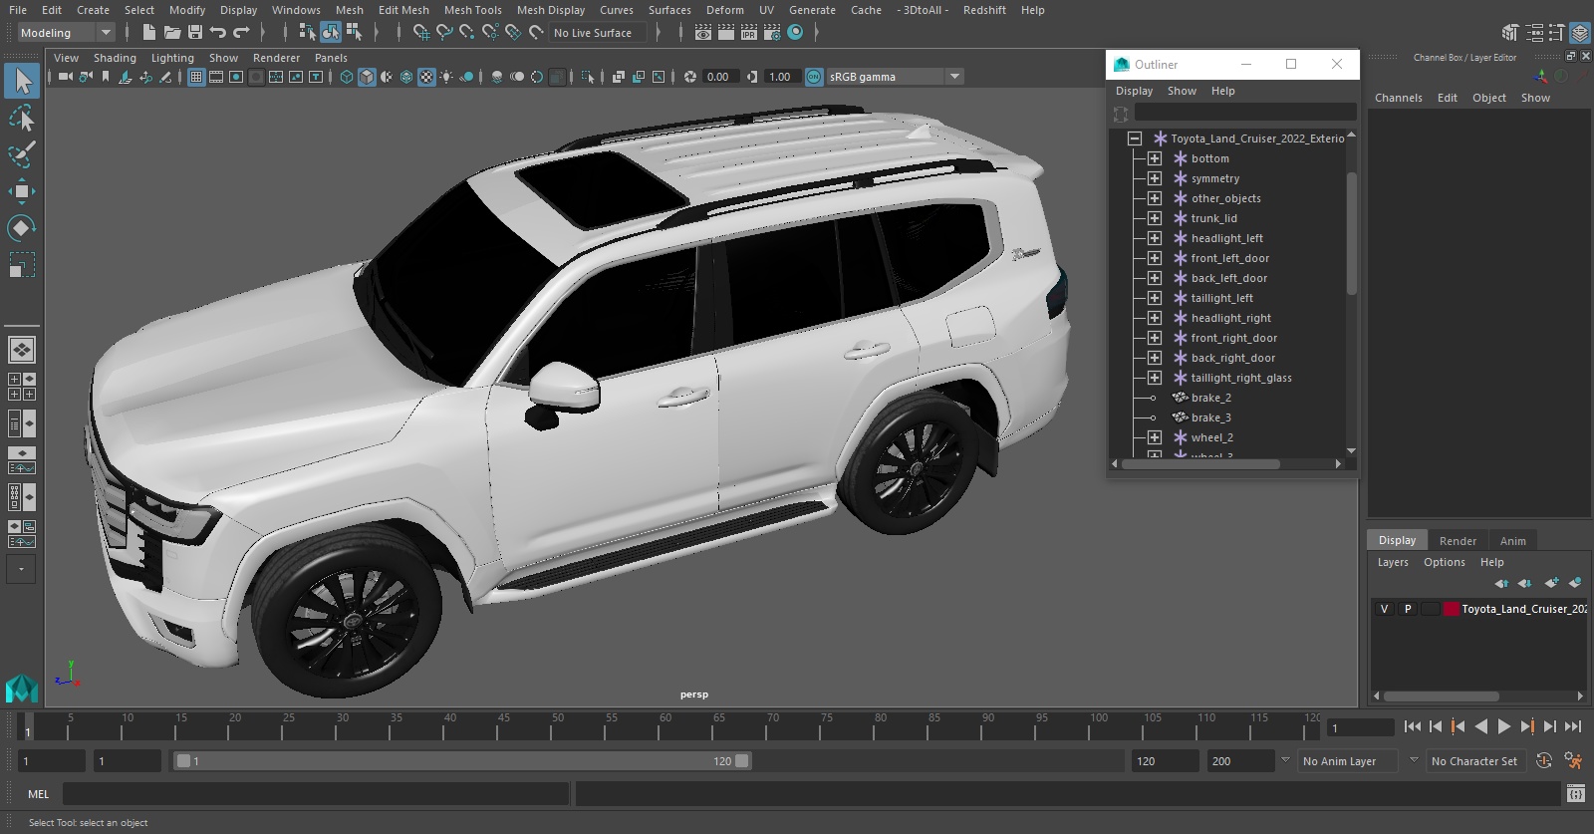Expand the headlight_left node in Outliner

pos(1155,238)
